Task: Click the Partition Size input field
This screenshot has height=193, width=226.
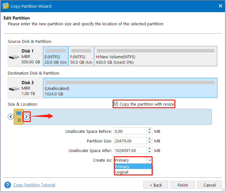Action: 130,141
